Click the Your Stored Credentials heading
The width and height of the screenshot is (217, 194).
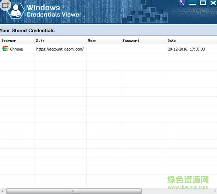point(27,31)
